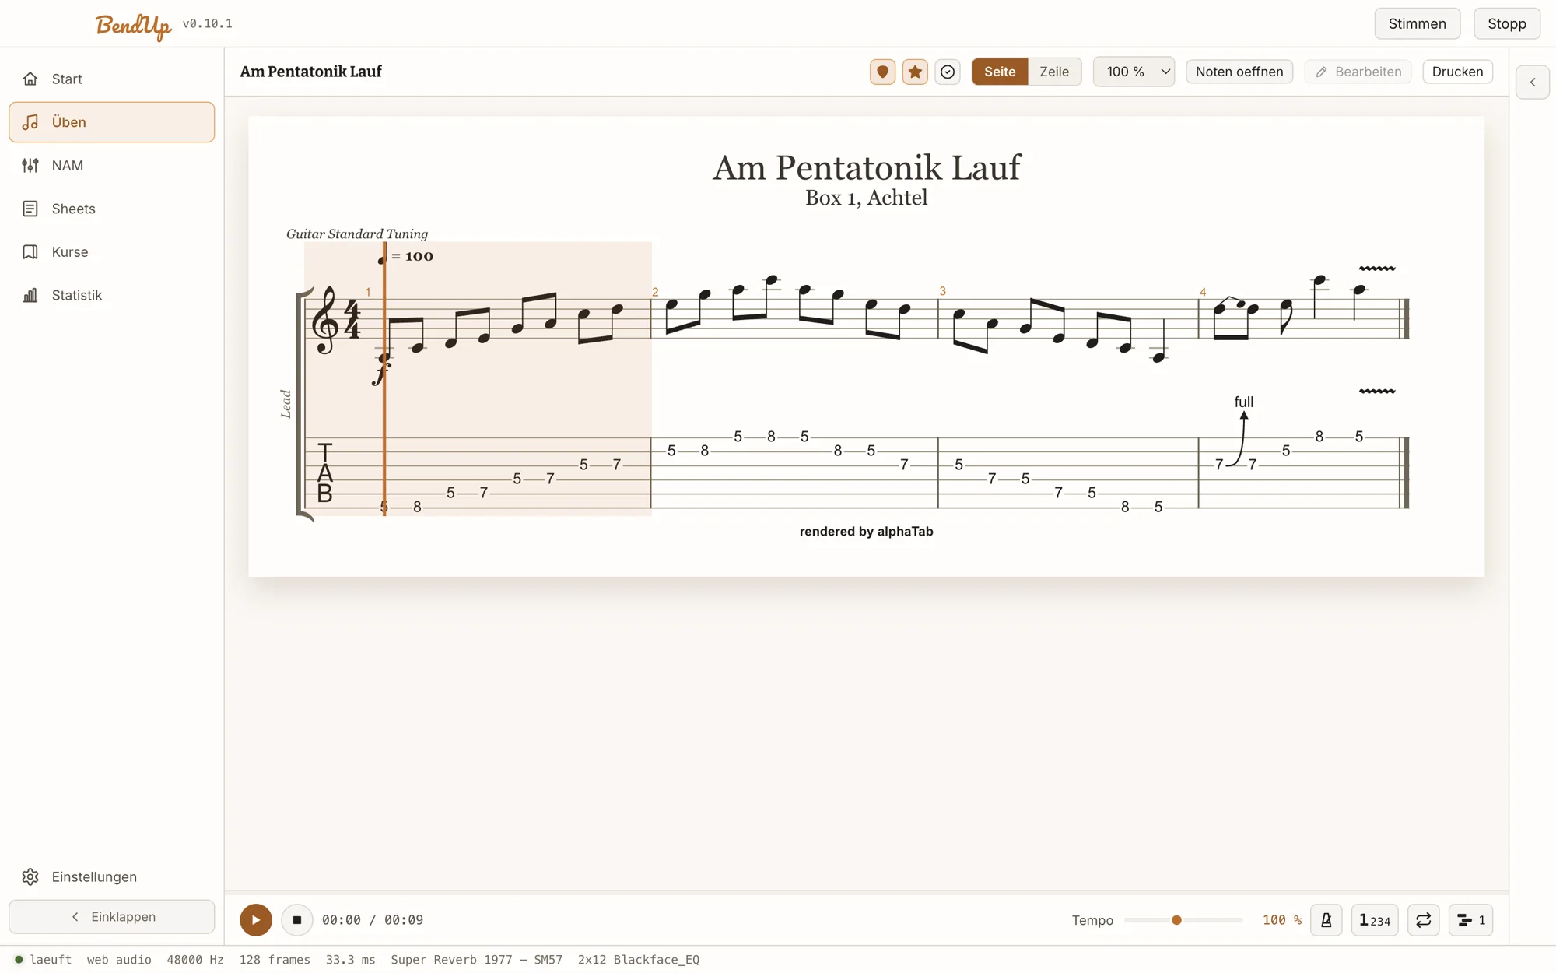Open the track selector button
The width and height of the screenshot is (1556, 973).
tap(1470, 920)
